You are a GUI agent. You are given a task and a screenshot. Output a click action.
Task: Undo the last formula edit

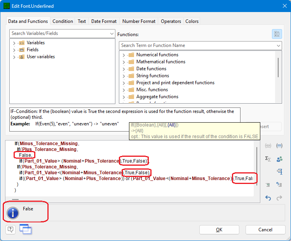268,198
